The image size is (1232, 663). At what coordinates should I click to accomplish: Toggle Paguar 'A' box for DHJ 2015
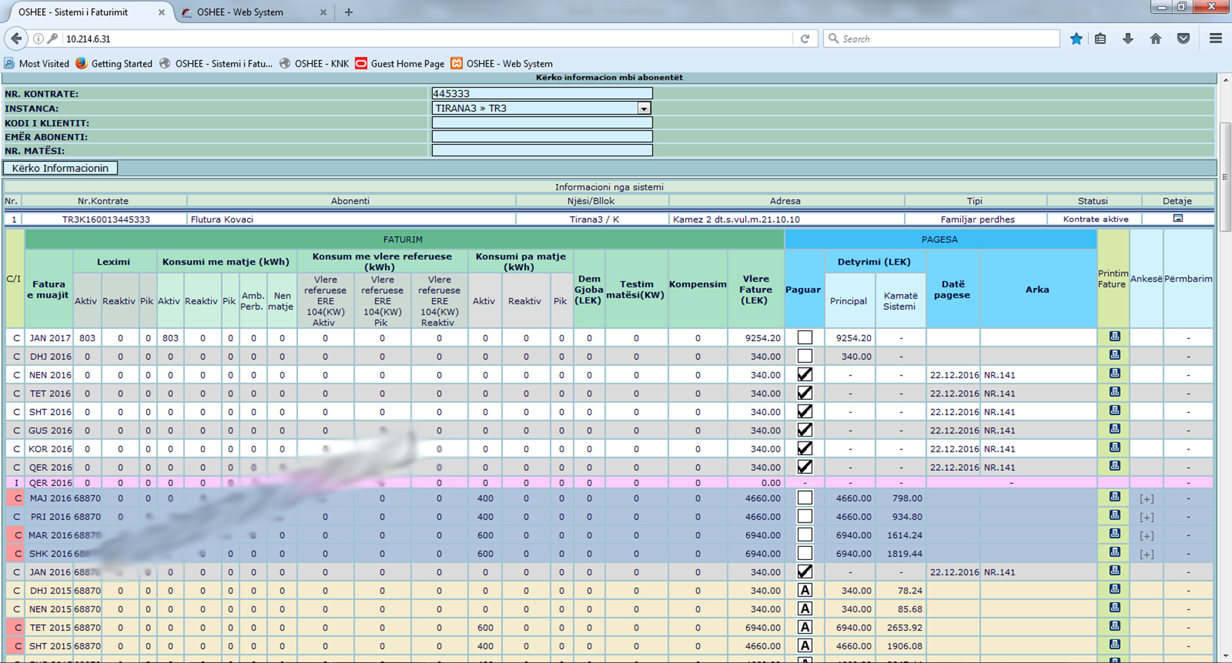click(x=805, y=590)
